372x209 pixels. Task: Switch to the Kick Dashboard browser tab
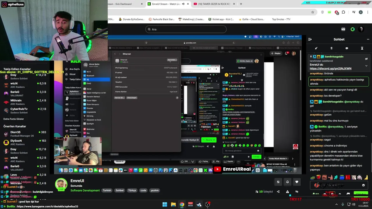126,4
